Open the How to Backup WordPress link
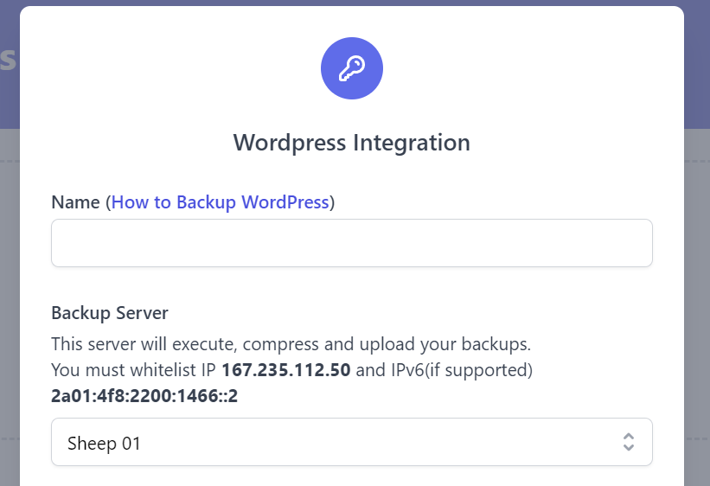Screen dimensions: 710x486 [220, 202]
